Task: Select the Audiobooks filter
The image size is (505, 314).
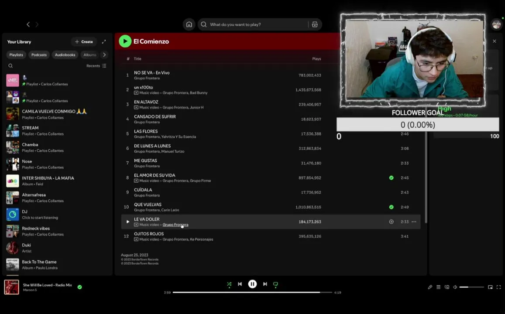Action: click(x=65, y=55)
